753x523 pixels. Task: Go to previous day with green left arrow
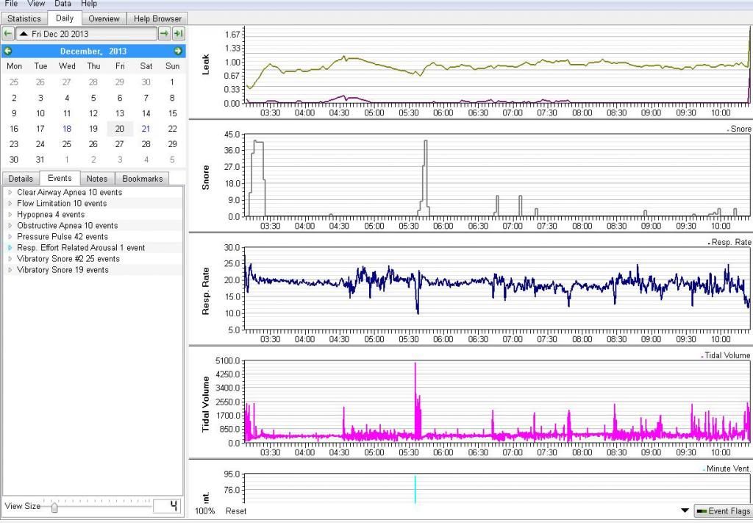(x=7, y=34)
